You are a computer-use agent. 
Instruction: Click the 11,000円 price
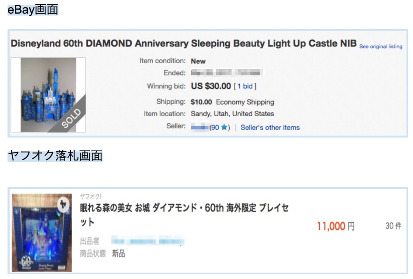pos(336,226)
